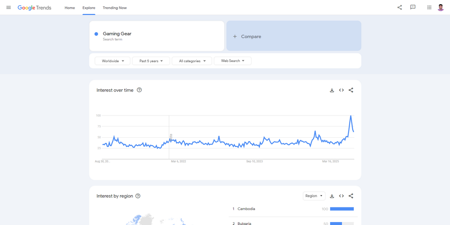Open the Web Search type dropdown

coord(232,61)
